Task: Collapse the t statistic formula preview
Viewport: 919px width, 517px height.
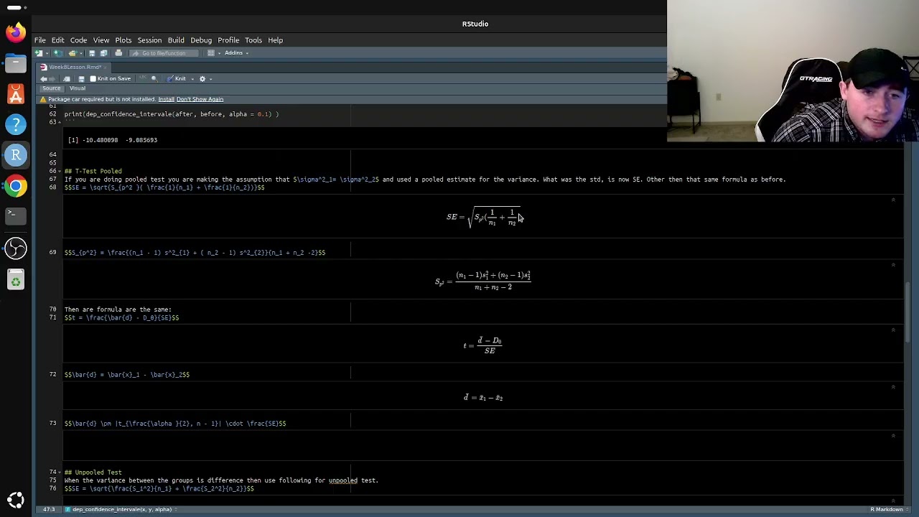Action: tap(893, 330)
